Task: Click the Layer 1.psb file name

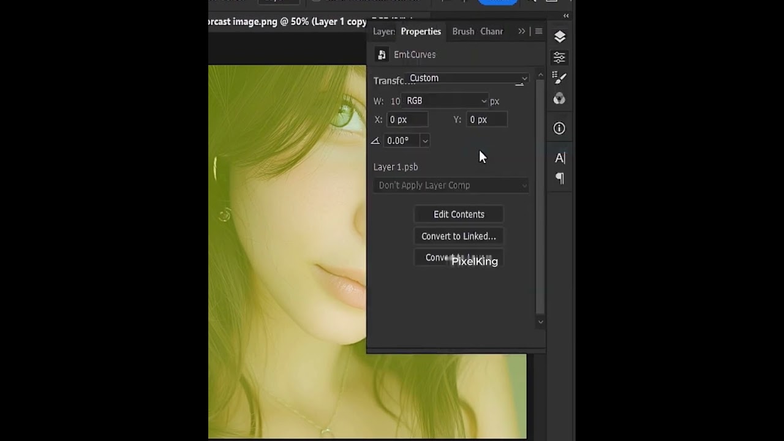Action: [396, 167]
